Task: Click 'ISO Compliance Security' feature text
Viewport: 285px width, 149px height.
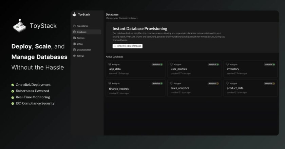Action: [x=35, y=103]
